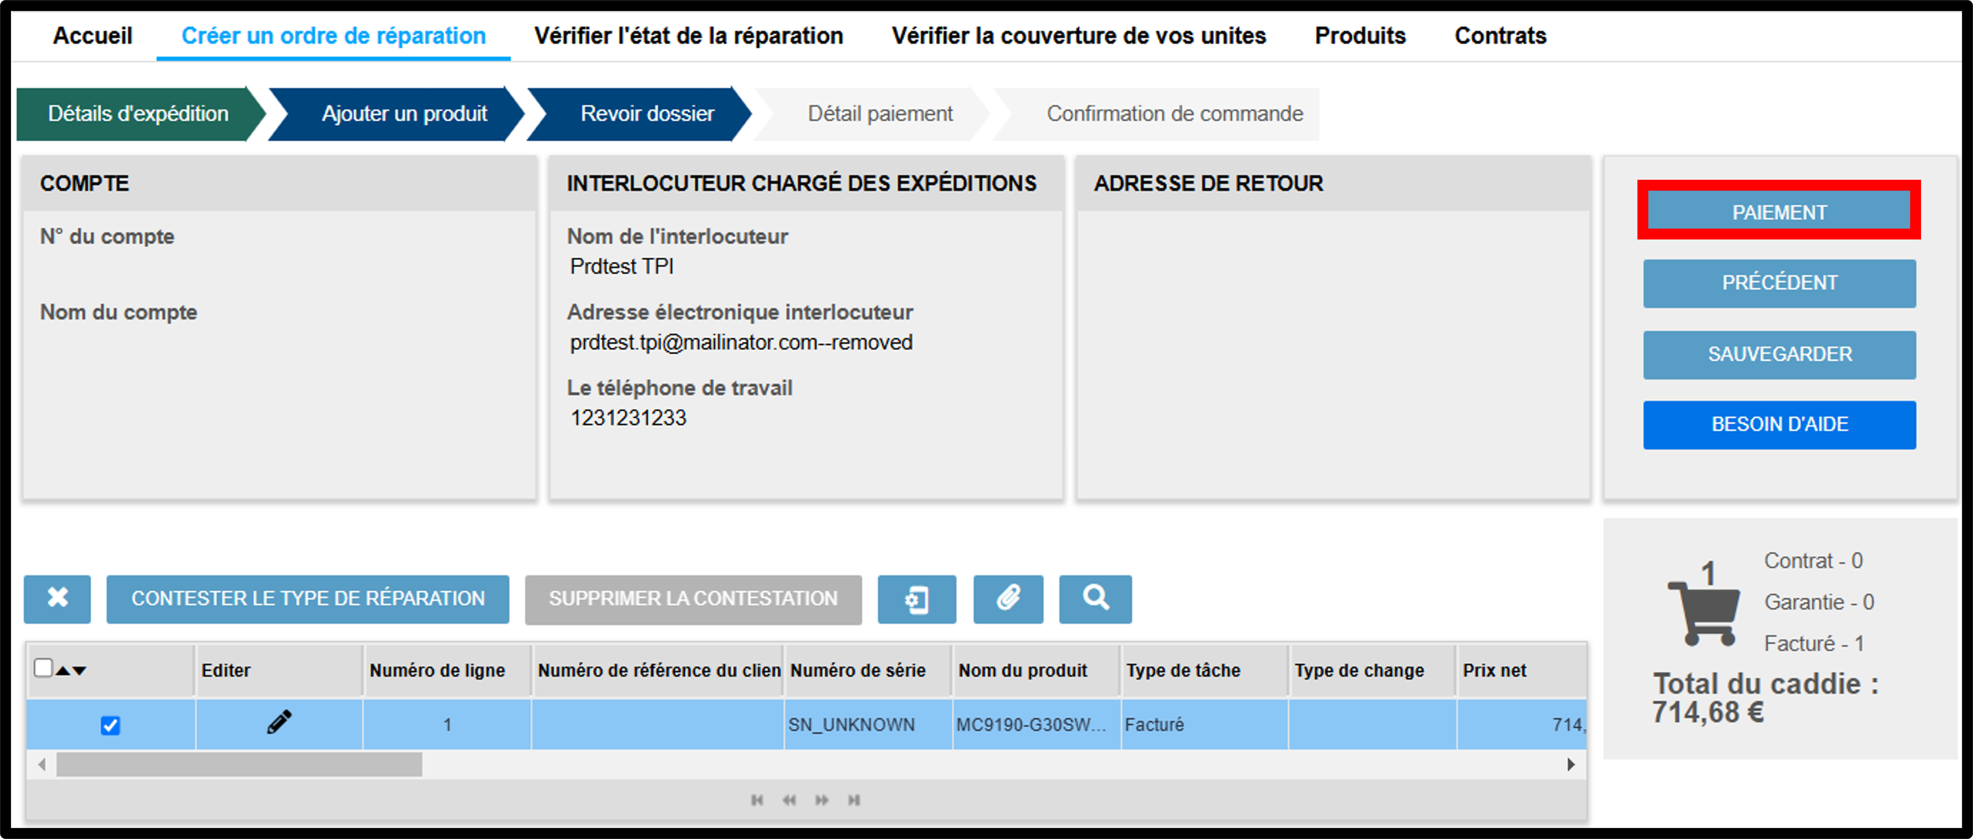This screenshot has width=1973, height=839.
Task: Toggle the select-all checkbox in table header
Action: coord(44,668)
